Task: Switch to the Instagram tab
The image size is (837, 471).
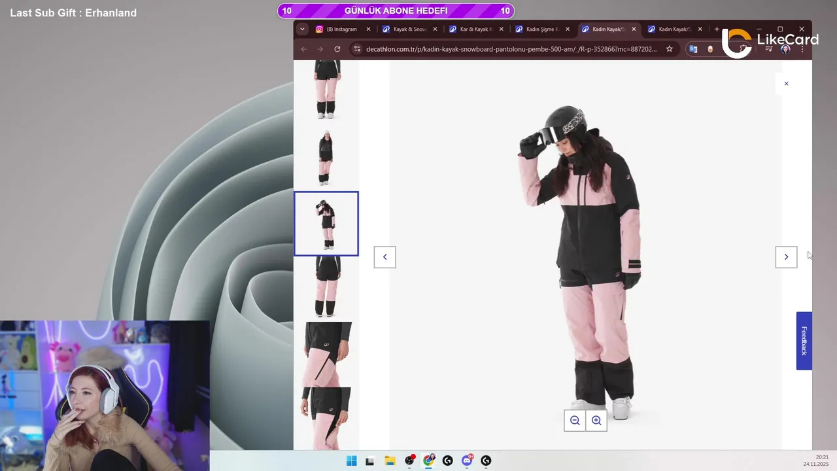Action: [343, 29]
